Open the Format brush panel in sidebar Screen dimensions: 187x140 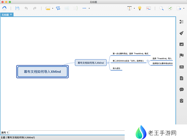tap(181, 33)
